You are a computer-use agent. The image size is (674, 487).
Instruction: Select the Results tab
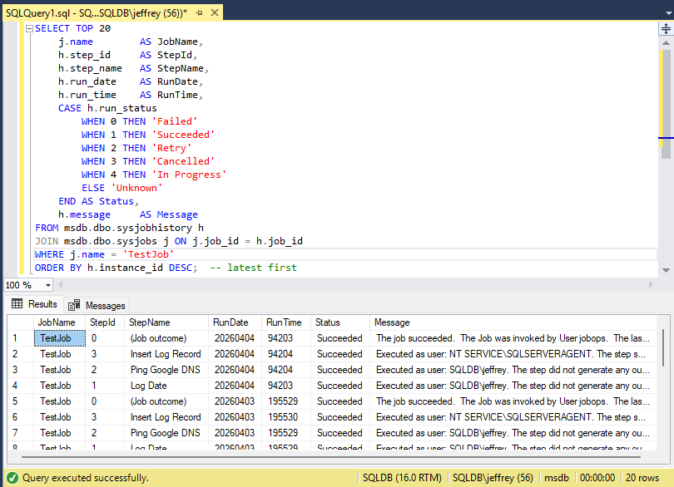(42, 304)
